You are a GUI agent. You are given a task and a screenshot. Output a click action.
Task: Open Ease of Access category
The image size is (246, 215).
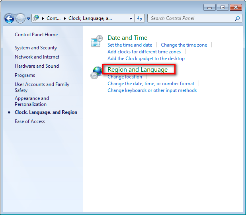click(x=30, y=121)
